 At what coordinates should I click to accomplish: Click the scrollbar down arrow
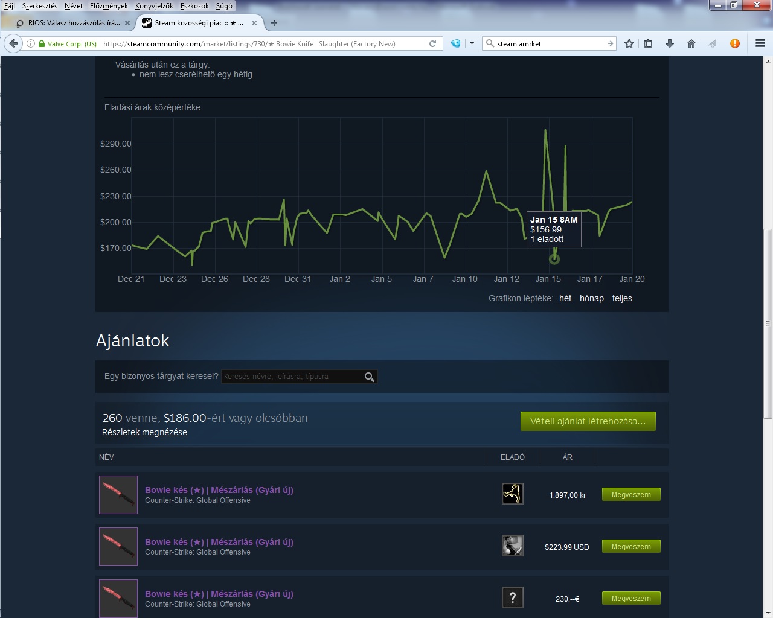pos(768,613)
